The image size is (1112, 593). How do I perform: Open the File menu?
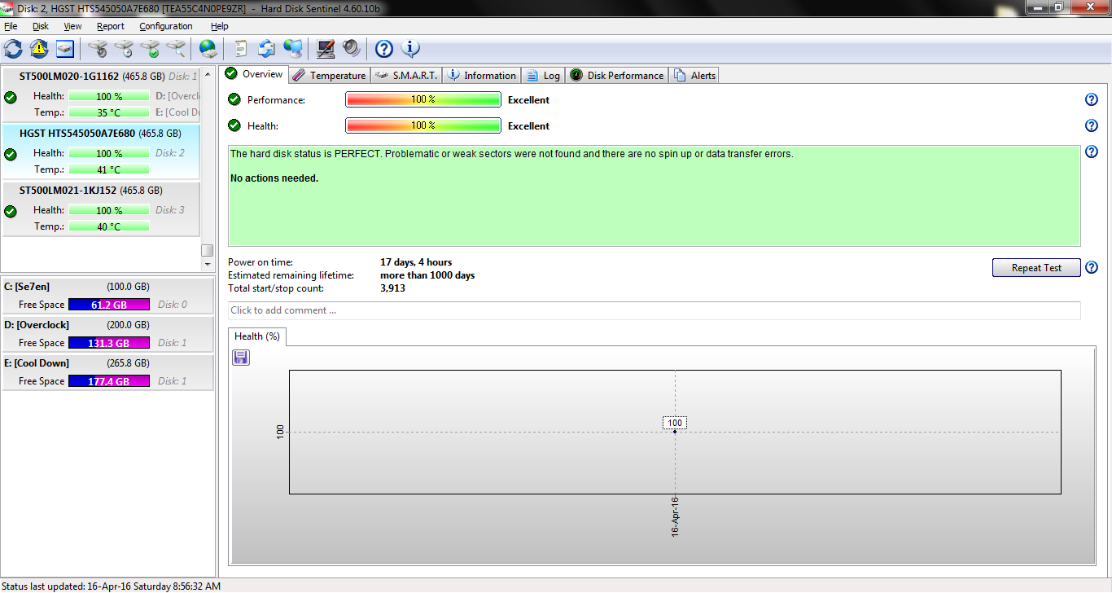(x=11, y=26)
